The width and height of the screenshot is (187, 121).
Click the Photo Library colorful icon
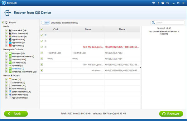(x=10, y=36)
